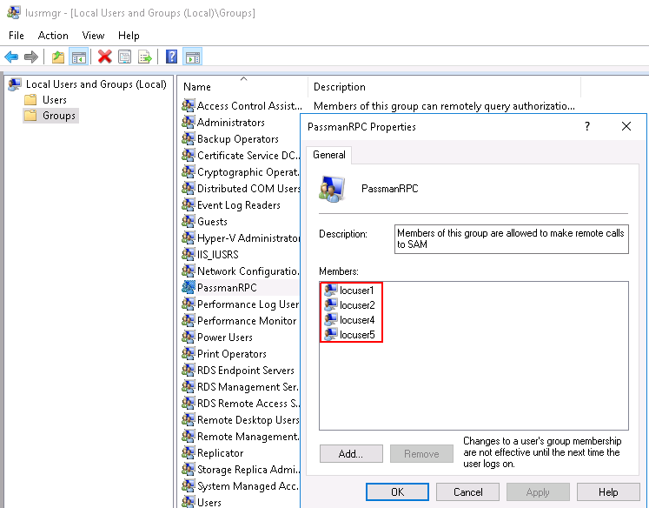Click the Cancel button
The width and height of the screenshot is (649, 508).
468,491
